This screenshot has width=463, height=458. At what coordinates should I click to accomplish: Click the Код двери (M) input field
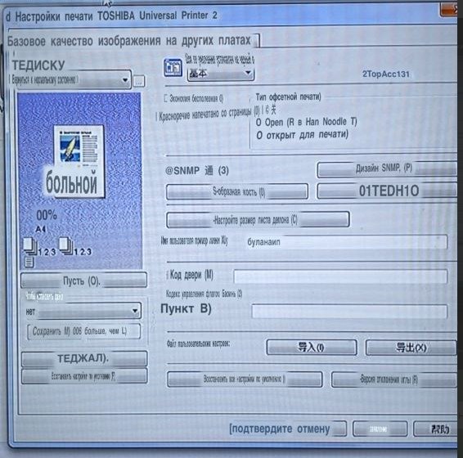(340, 276)
